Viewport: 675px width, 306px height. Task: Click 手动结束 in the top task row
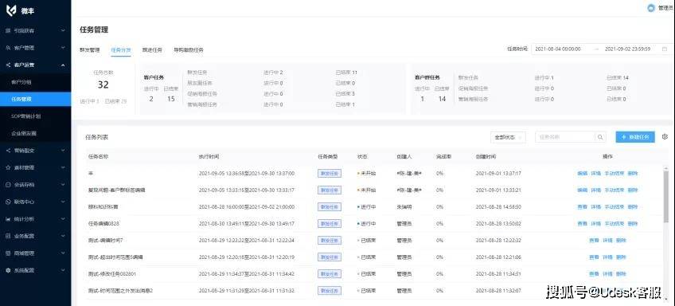[x=615, y=173]
